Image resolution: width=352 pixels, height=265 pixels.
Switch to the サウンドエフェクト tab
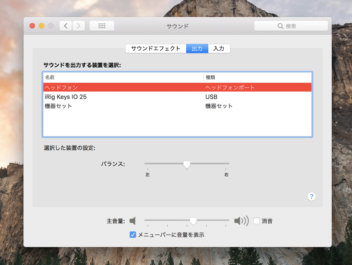tap(156, 49)
